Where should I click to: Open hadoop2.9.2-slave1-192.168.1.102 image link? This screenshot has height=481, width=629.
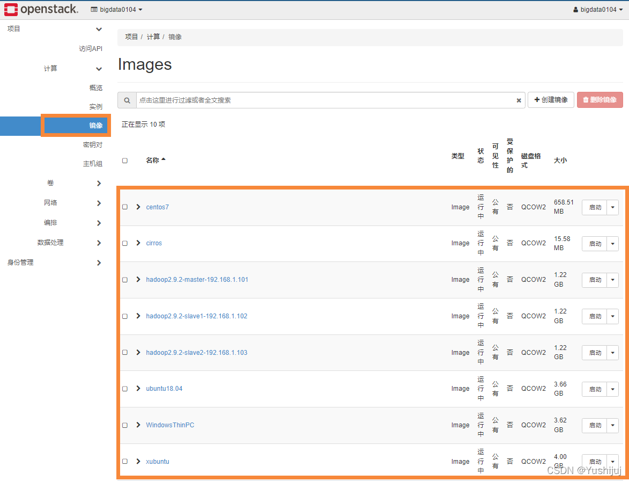point(197,316)
